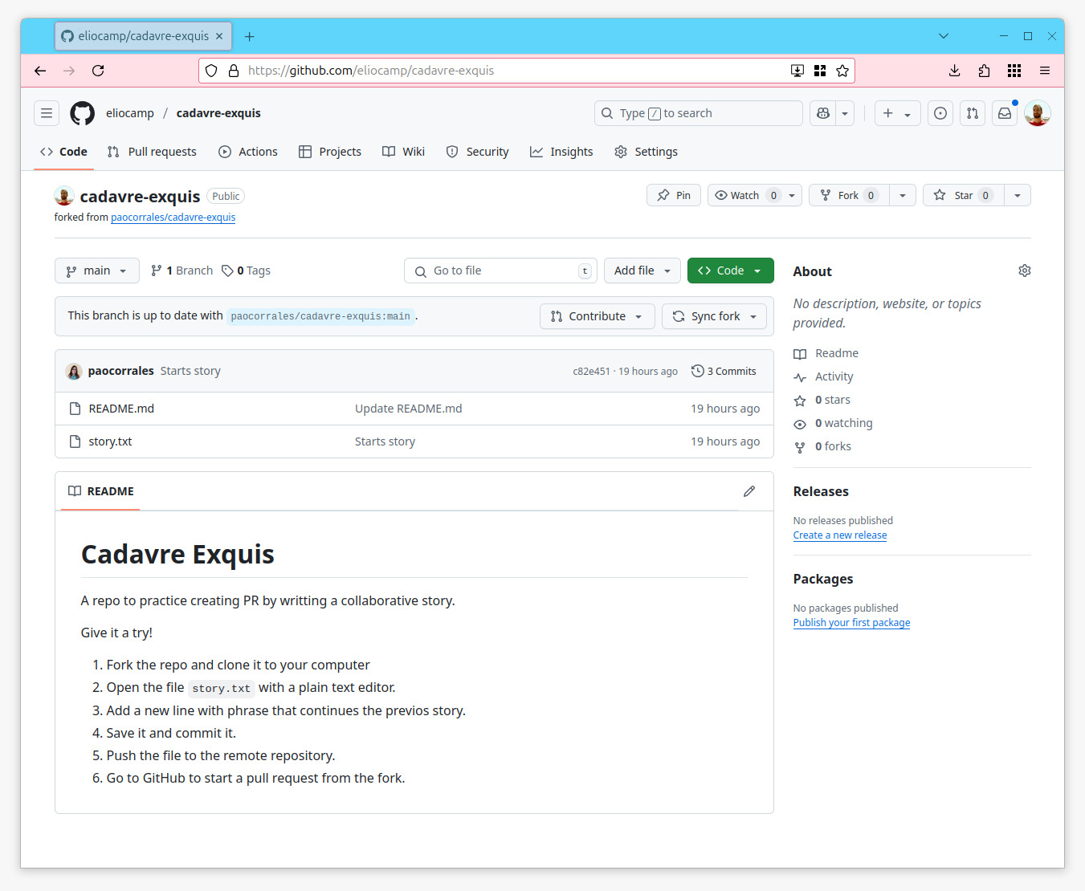View the 3 Commits history
The image size is (1085, 891).
click(724, 371)
